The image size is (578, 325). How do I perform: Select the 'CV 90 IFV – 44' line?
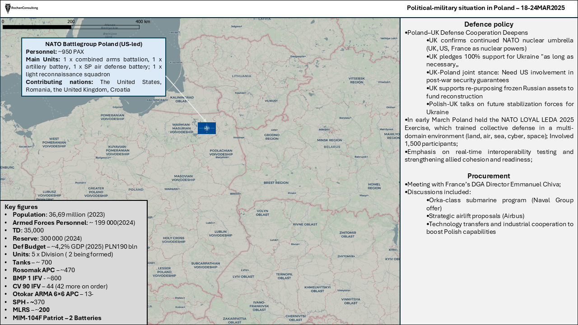pyautogui.click(x=60, y=286)
